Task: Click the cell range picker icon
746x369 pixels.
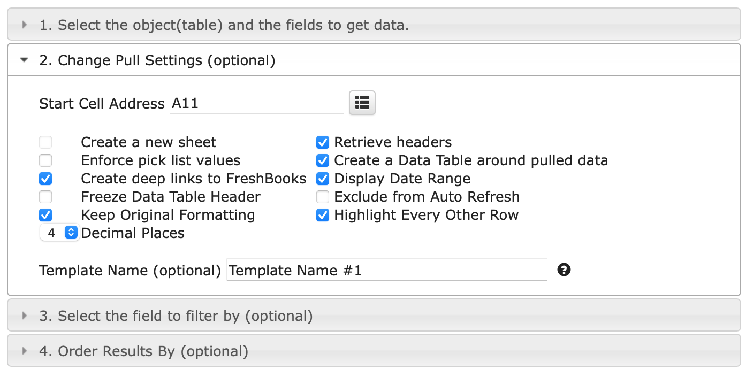Action: point(362,102)
